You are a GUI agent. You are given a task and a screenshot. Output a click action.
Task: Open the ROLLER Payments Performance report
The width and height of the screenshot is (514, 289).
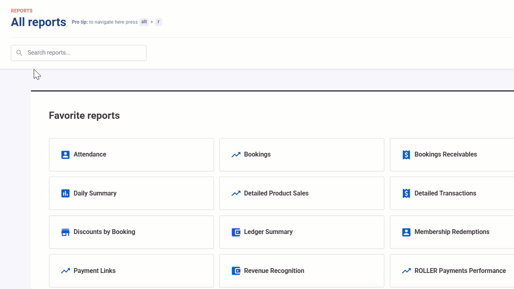pos(452,271)
